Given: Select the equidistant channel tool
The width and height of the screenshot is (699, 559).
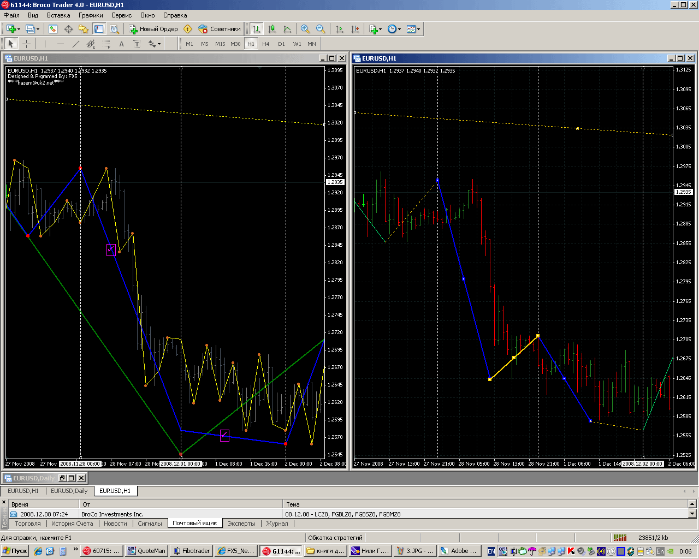Looking at the screenshot, I should [x=91, y=44].
